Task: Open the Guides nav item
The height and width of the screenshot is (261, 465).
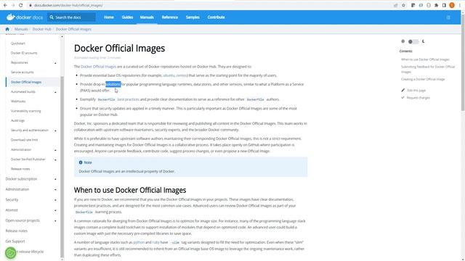Action: (127, 17)
